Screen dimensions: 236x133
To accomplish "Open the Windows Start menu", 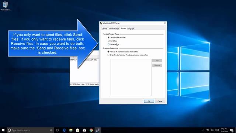I will [3, 130].
